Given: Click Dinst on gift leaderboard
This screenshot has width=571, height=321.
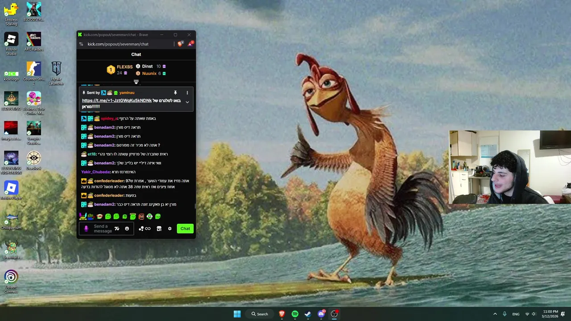Looking at the screenshot, I should pyautogui.click(x=147, y=66).
